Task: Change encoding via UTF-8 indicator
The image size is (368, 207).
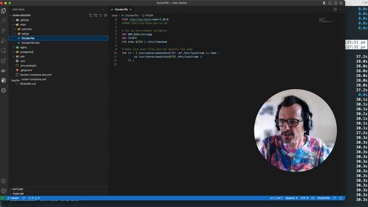Action: coord(304,198)
